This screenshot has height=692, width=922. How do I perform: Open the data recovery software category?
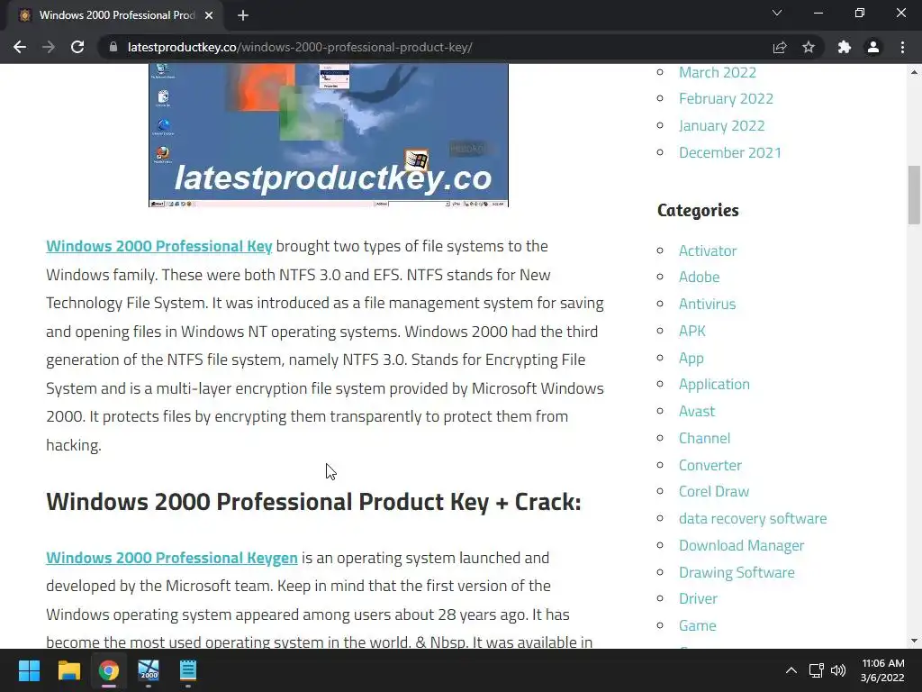click(753, 518)
